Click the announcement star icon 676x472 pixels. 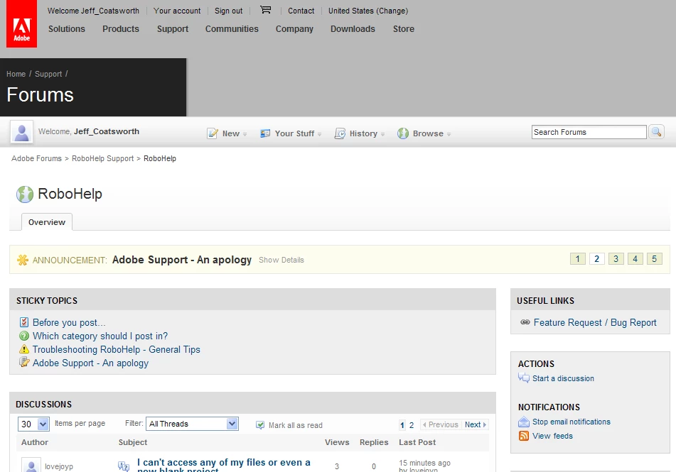click(23, 260)
